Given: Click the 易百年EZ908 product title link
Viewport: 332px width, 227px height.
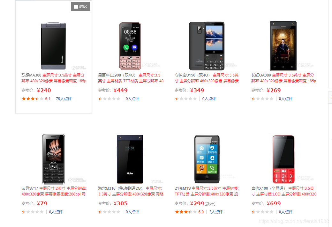Looking at the screenshot, I should (x=117, y=75).
